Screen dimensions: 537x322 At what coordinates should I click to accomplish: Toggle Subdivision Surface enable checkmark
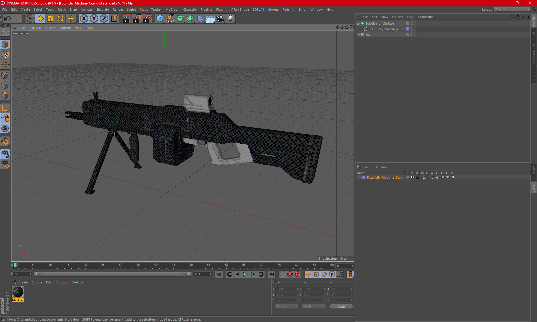[414, 23]
